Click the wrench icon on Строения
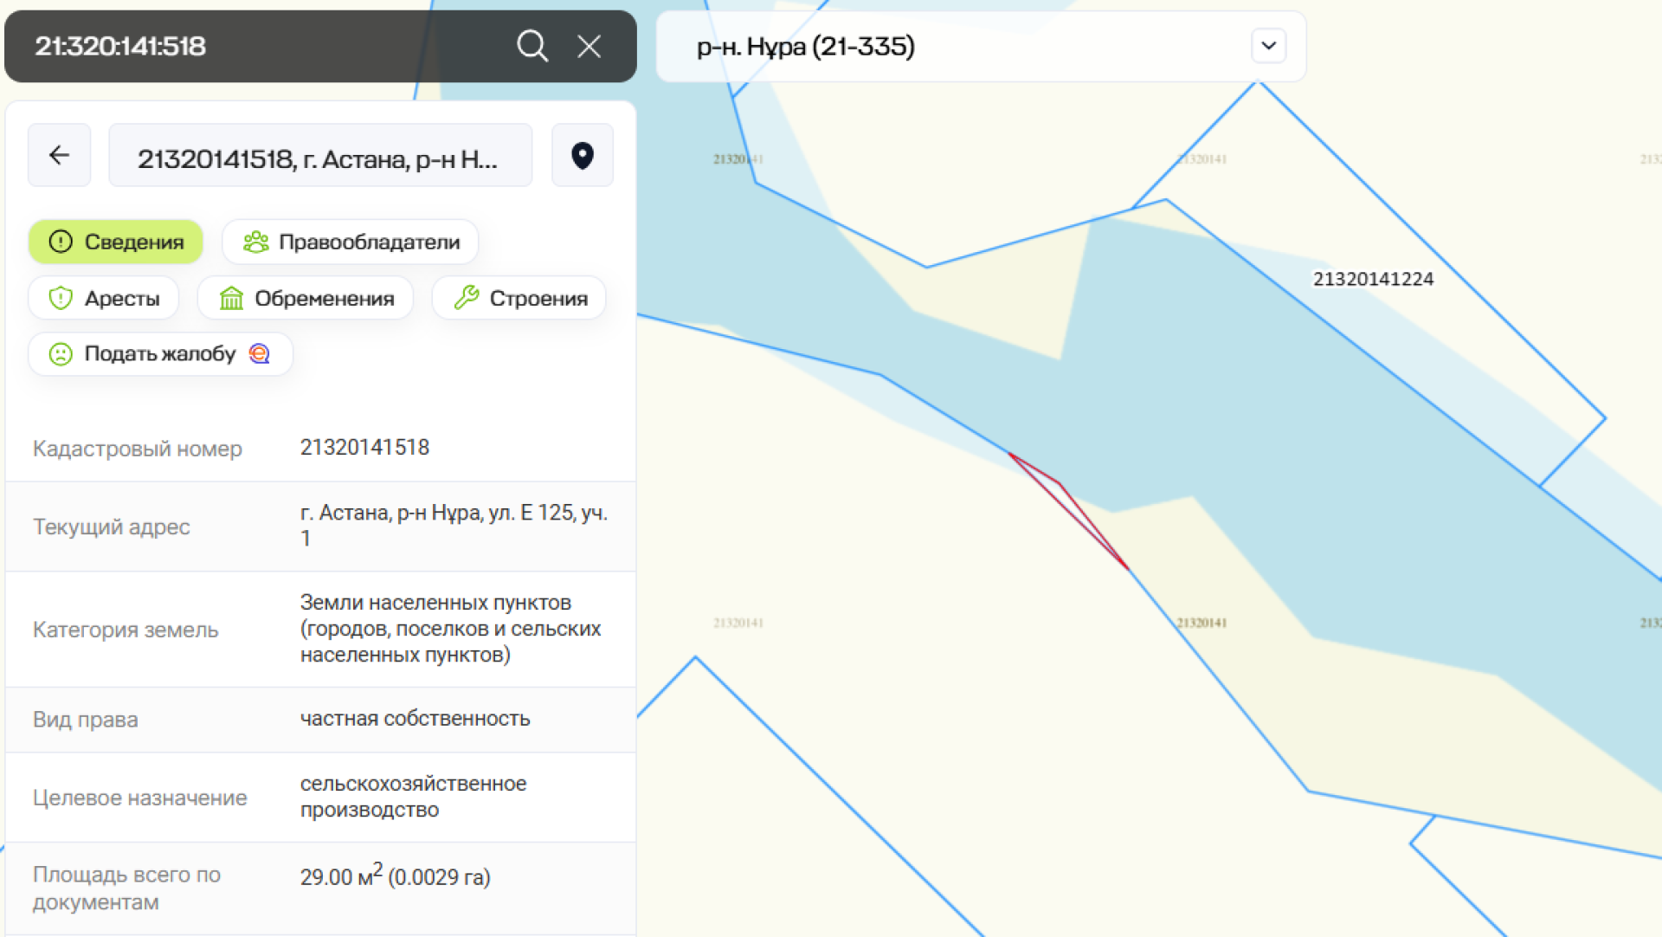Viewport: 1662px width, 937px height. pos(467,298)
